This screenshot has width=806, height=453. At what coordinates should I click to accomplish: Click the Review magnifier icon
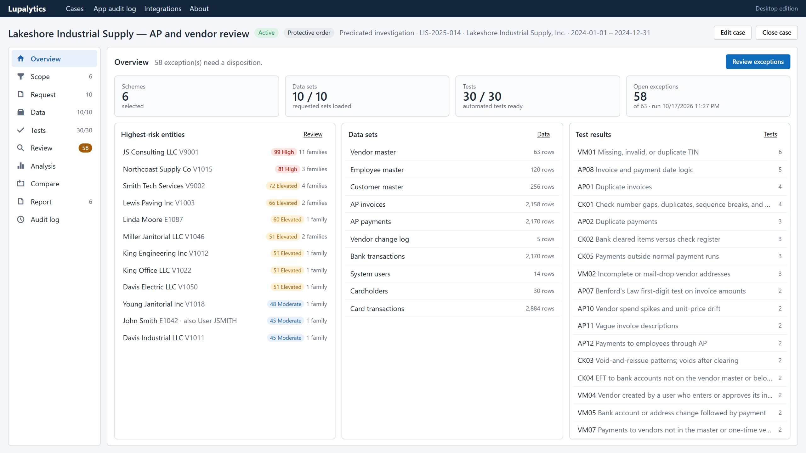(x=21, y=148)
